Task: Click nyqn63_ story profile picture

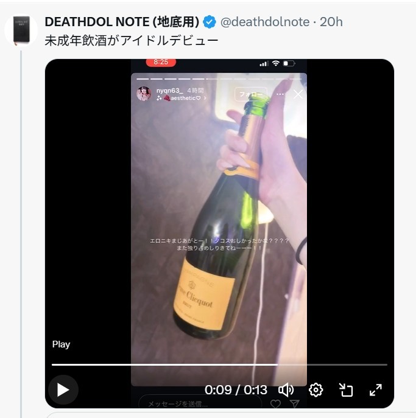Action: (144, 94)
